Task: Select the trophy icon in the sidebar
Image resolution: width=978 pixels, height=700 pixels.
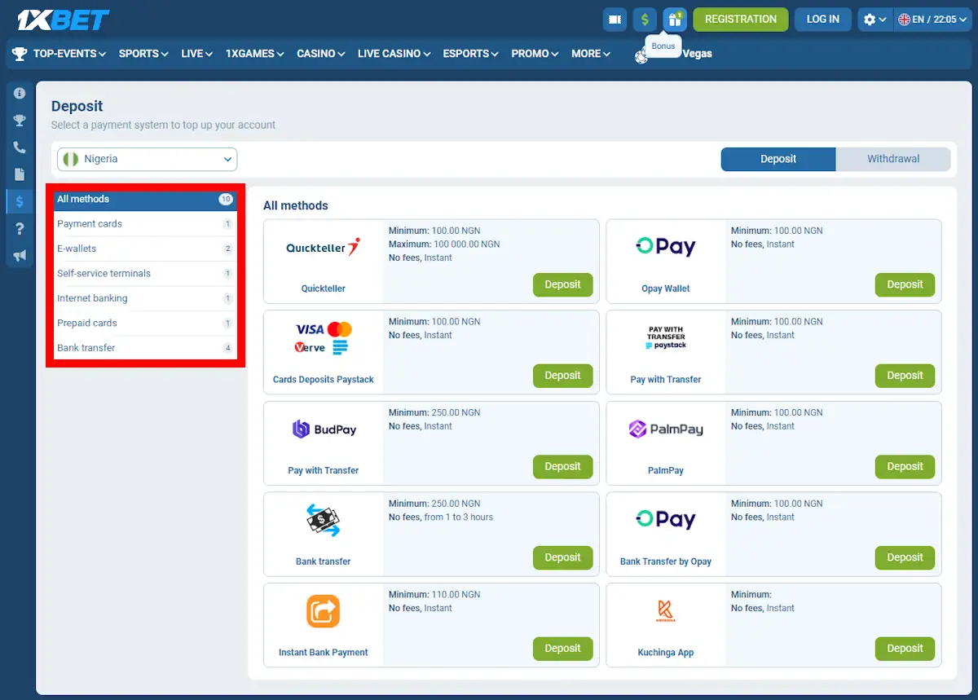Action: (20, 120)
